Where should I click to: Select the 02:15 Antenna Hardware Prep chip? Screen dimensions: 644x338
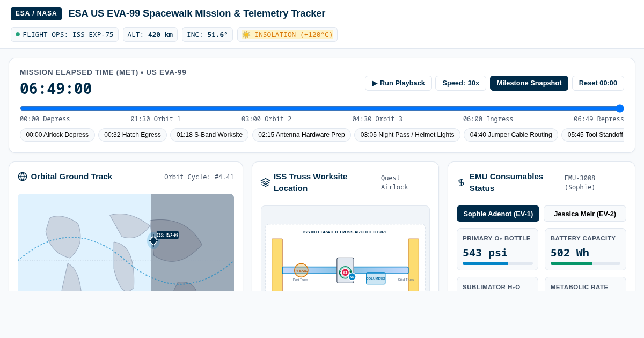coord(302,135)
